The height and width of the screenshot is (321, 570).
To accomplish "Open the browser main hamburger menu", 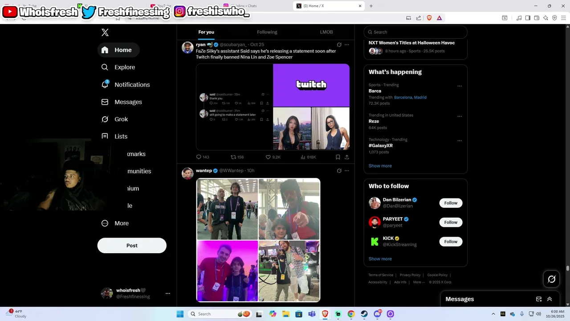I will coord(563,18).
